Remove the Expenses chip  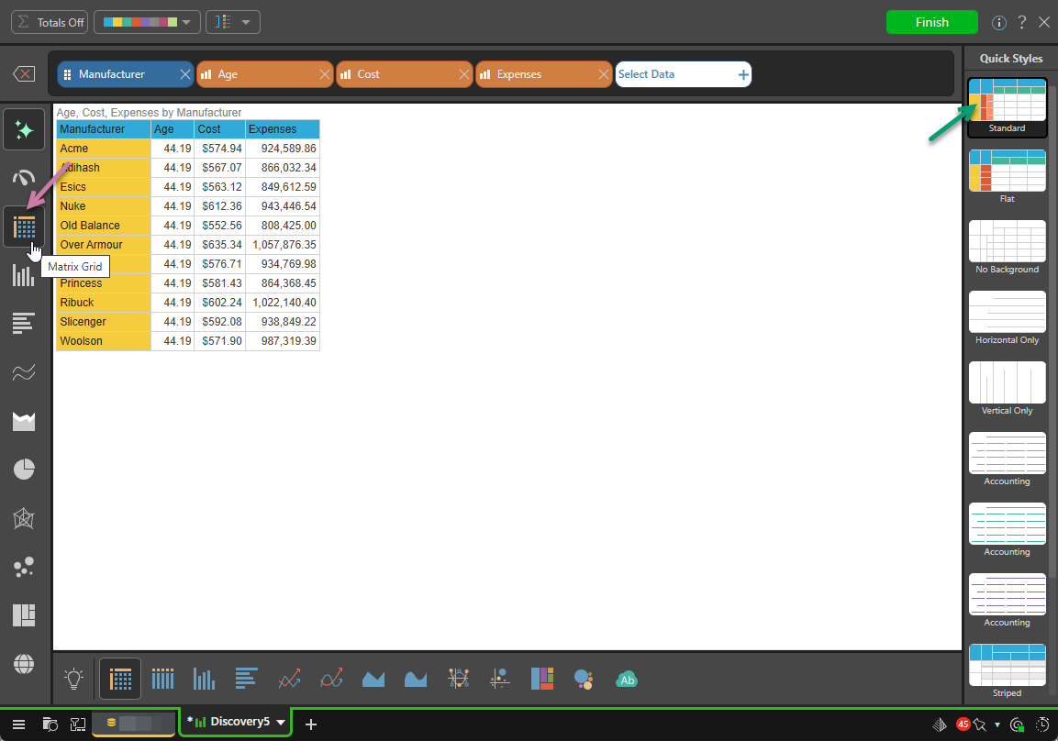click(x=603, y=74)
